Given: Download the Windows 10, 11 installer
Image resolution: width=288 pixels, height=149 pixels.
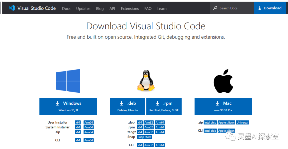Looking at the screenshot, I should click(68, 106).
